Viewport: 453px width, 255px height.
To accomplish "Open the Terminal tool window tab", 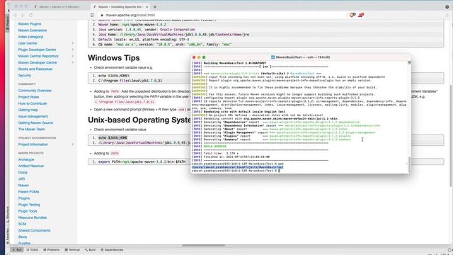I will tap(72, 249).
